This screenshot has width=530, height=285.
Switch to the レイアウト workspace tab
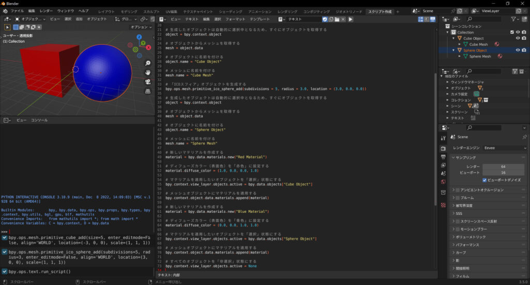106,11
